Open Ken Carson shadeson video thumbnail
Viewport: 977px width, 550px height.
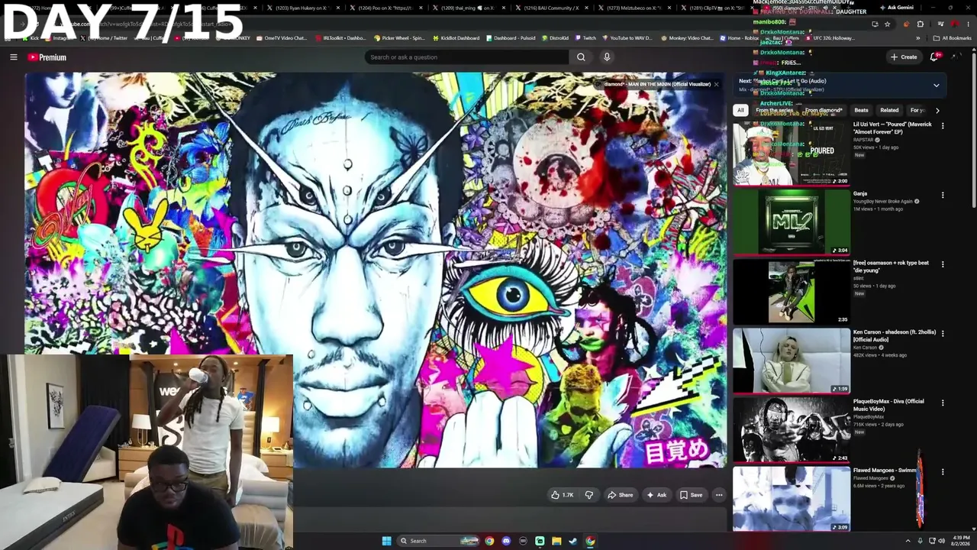pyautogui.click(x=792, y=361)
